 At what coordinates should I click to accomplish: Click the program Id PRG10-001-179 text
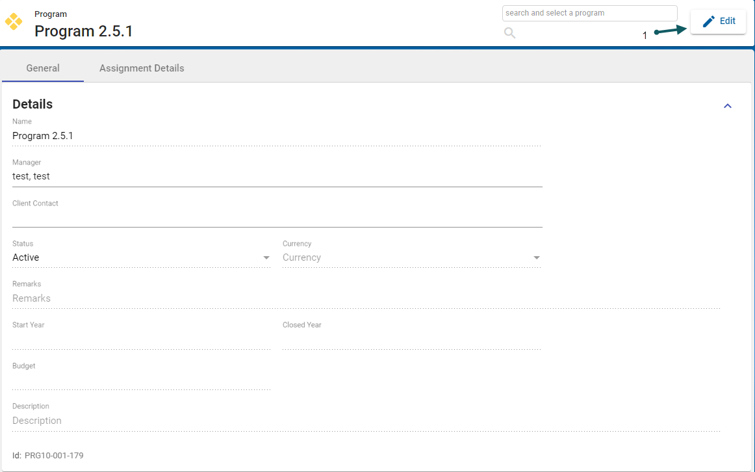(54, 456)
